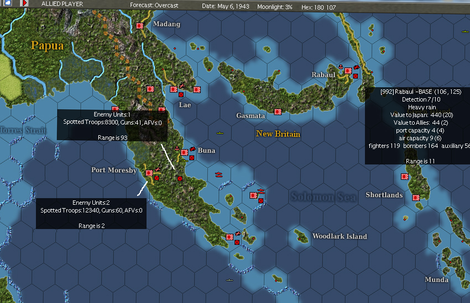Select the Japanese base flag at Madang
470x303 pixels.
coord(140,26)
